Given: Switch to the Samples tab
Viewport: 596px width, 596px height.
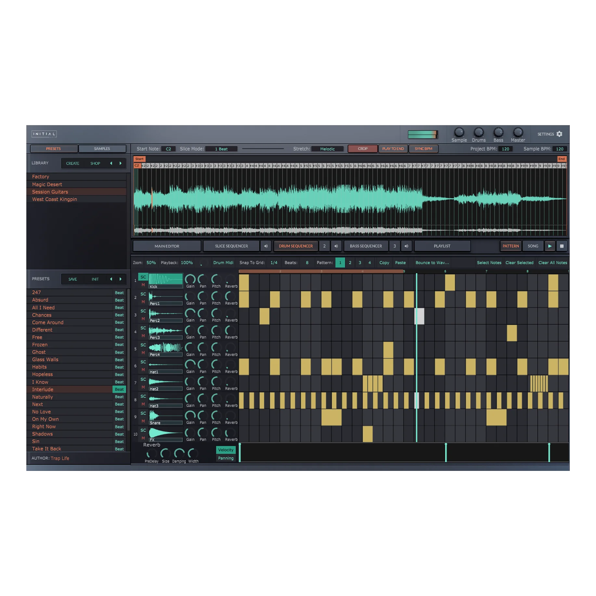Looking at the screenshot, I should pyautogui.click(x=102, y=149).
